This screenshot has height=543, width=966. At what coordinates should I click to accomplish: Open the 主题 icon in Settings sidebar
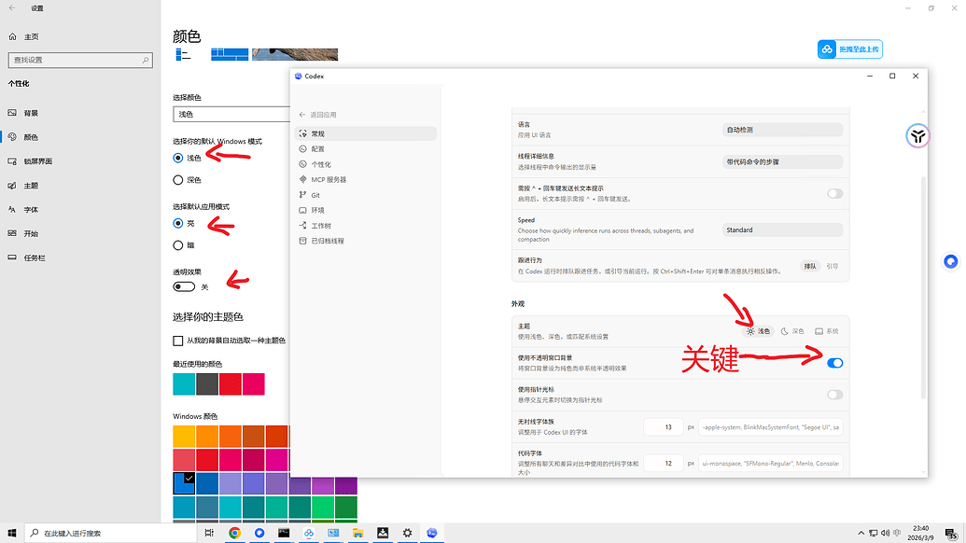point(12,186)
